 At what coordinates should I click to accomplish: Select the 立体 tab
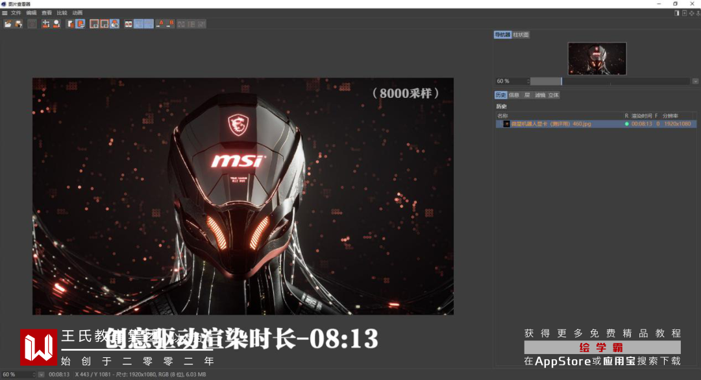(554, 95)
